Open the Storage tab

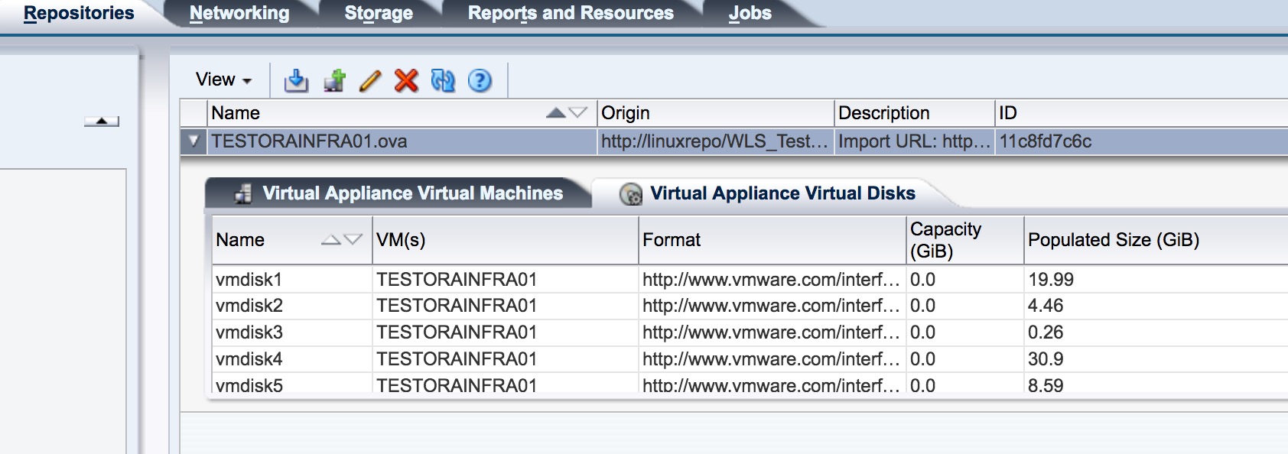(x=379, y=13)
